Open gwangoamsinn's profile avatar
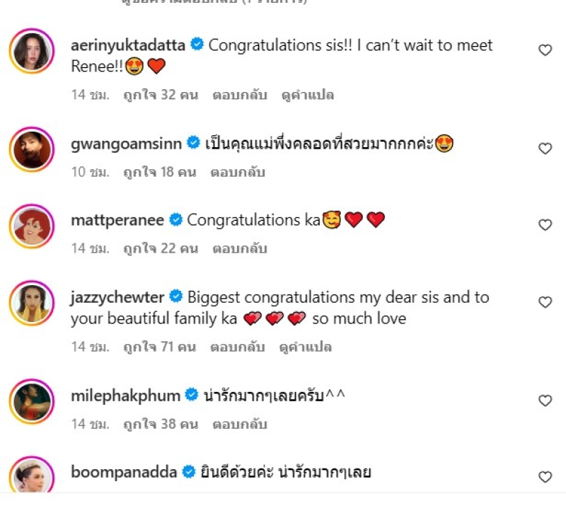566x506 pixels. [x=32, y=149]
